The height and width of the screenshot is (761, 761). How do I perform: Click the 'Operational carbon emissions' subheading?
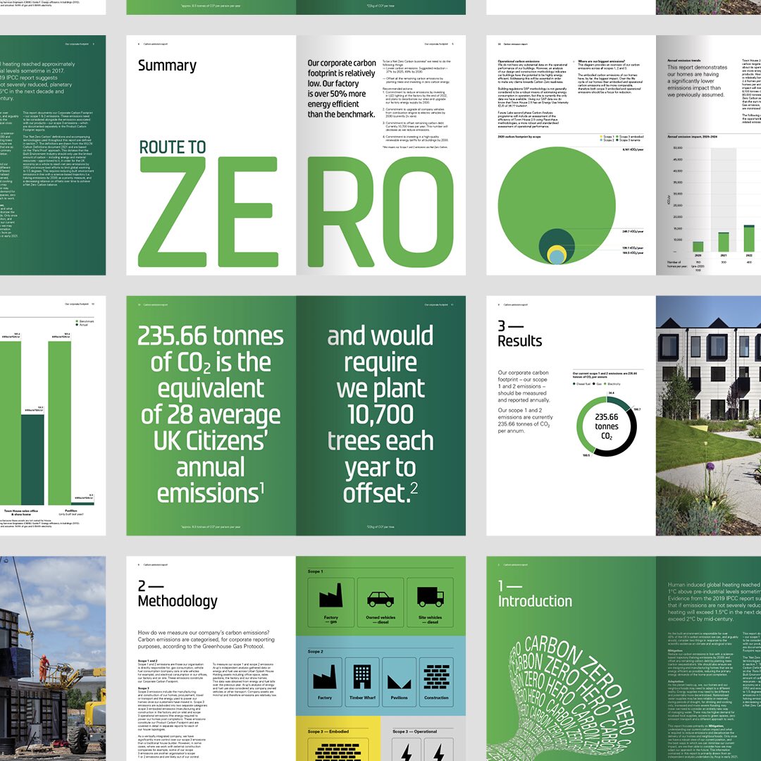point(519,61)
